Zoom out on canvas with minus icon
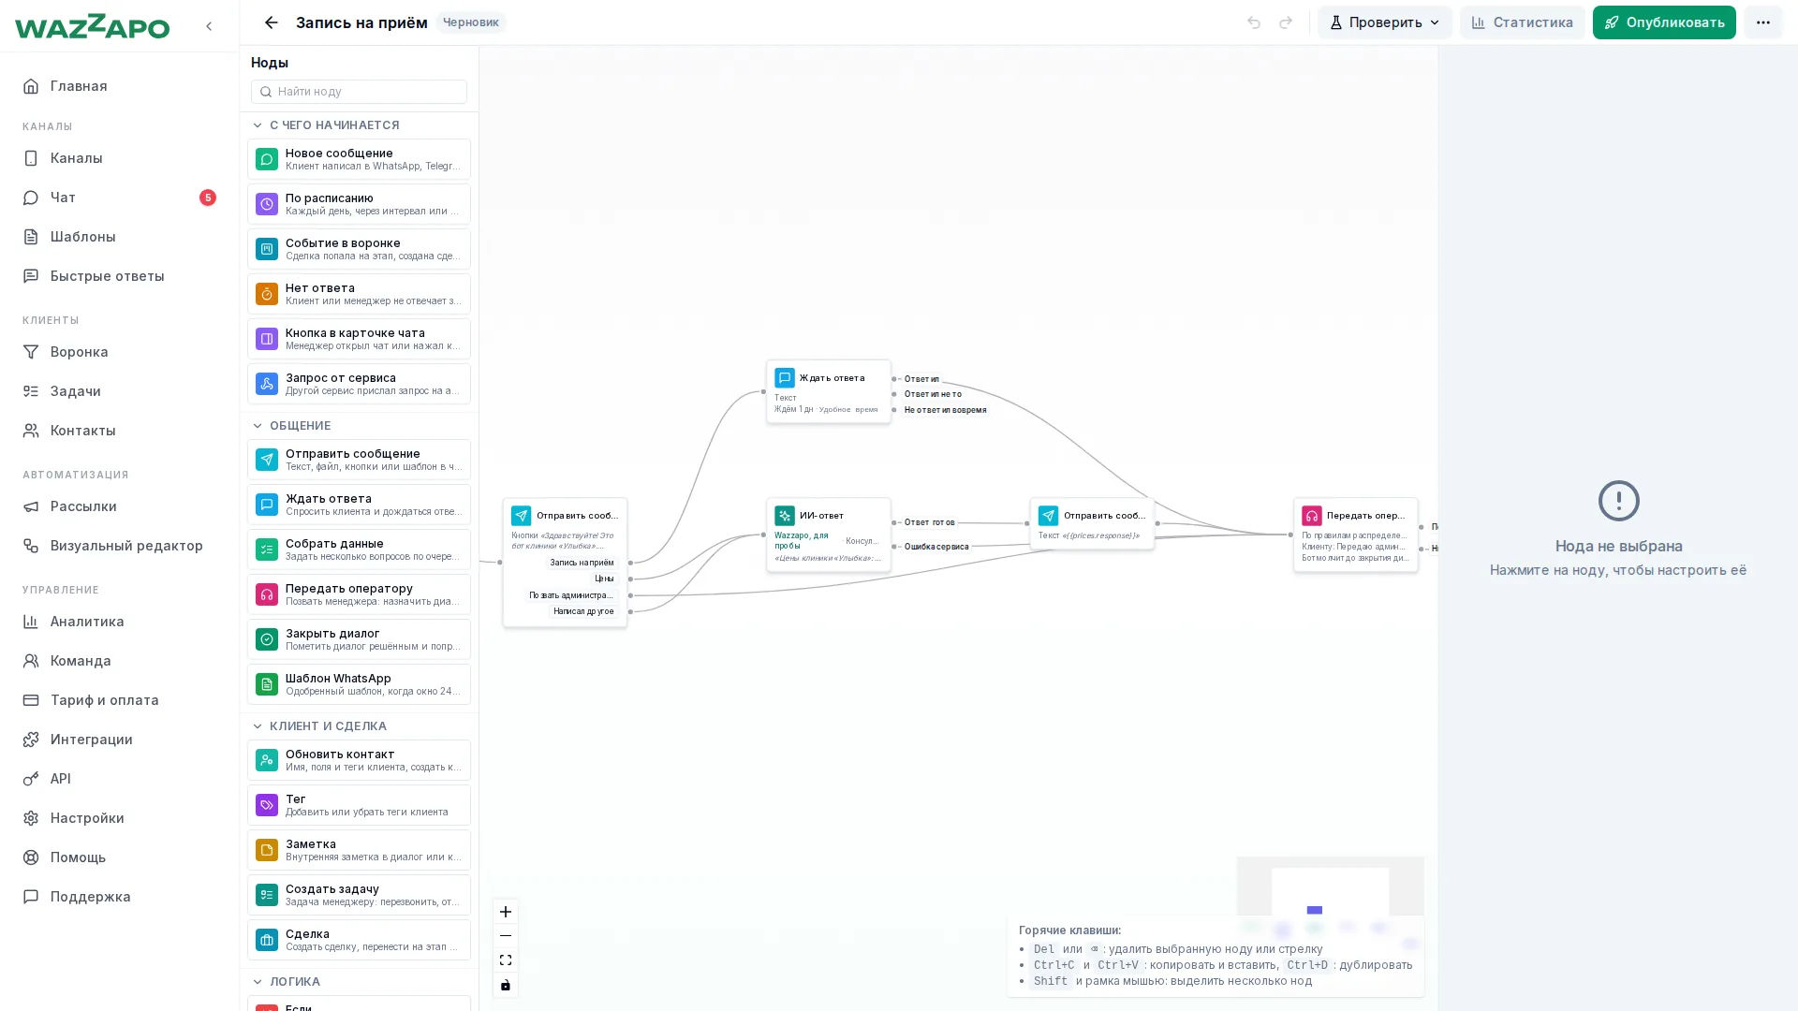 [506, 936]
